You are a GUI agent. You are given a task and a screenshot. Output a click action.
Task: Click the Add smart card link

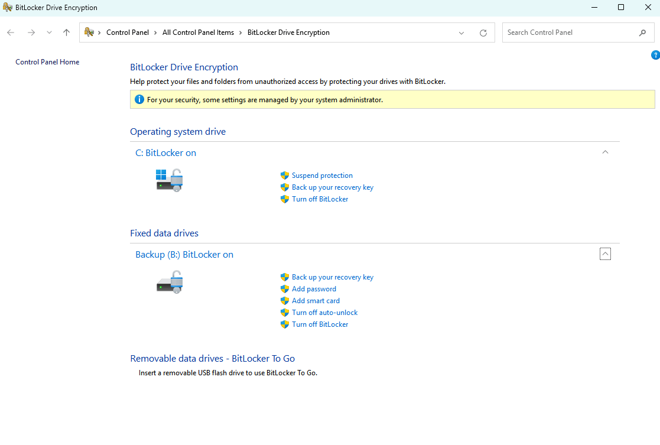[316, 301]
